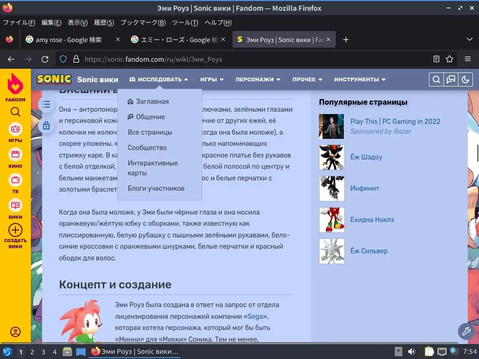Image resolution: width=479 pixels, height=359 pixels.
Task: Open Интерактивные карты entry
Action: point(152,168)
